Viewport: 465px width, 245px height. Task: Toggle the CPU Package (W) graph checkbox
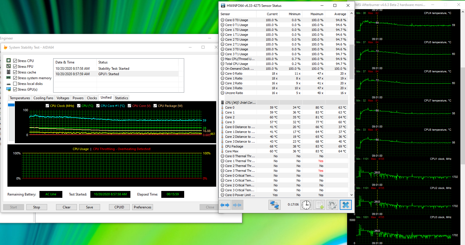[155, 106]
